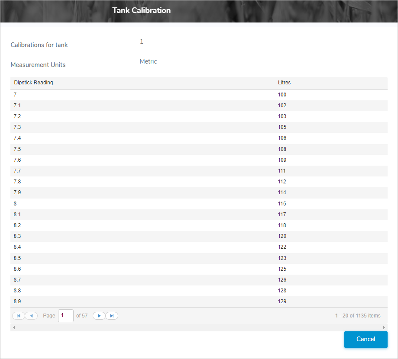Screen dimensions: 398x359
Task: Focus the Page number input field
Action: pyautogui.click(x=66, y=316)
